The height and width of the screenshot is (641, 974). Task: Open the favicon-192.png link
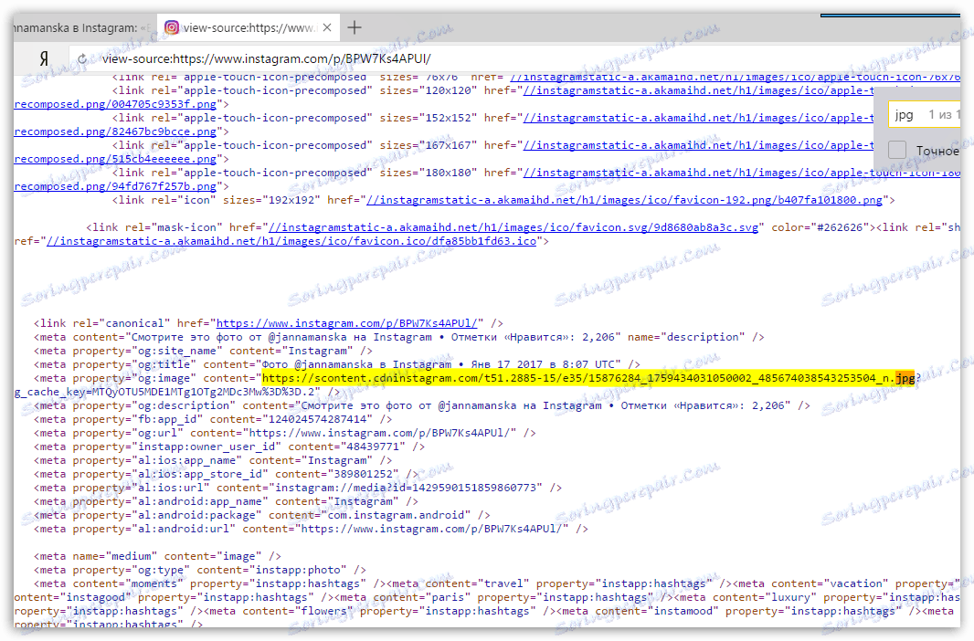point(624,200)
